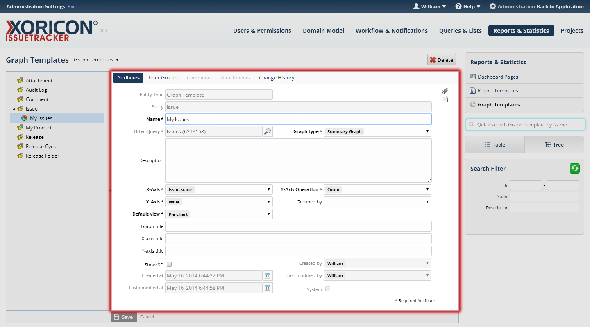Image resolution: width=590 pixels, height=327 pixels.
Task: Open the Default view dropdown
Action: [219, 214]
